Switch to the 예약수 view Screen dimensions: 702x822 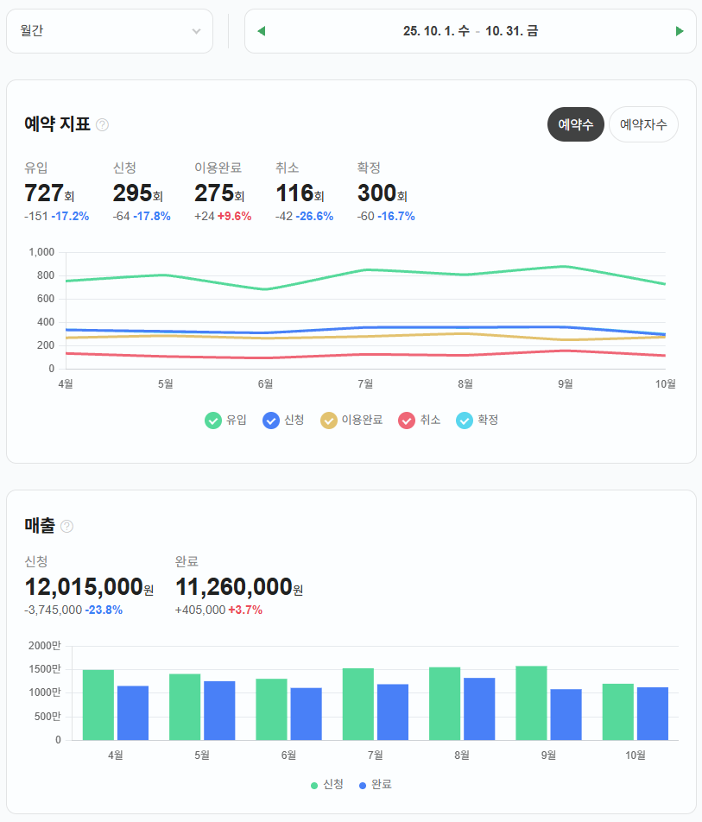tap(575, 123)
